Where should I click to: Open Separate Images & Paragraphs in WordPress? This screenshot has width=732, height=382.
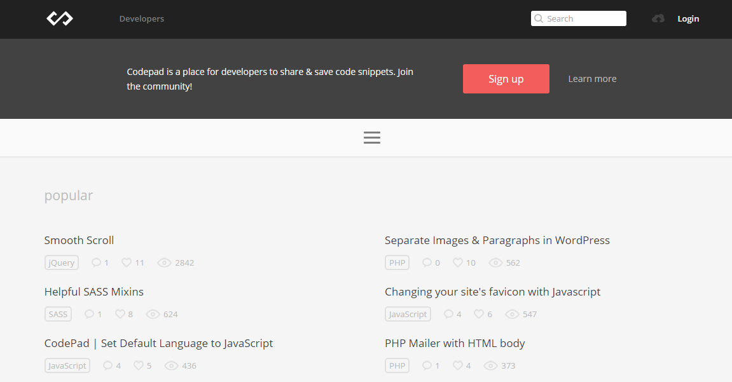tap(497, 240)
